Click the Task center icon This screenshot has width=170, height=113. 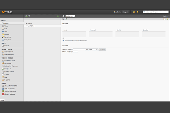point(3,52)
